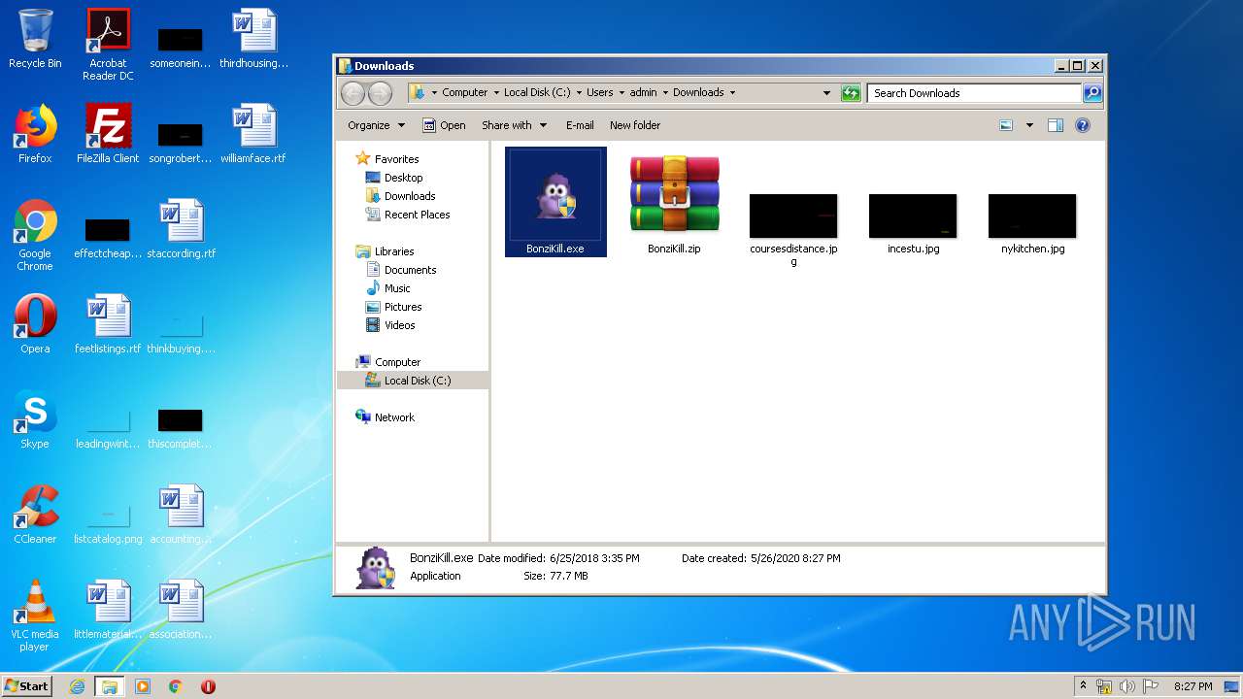The image size is (1243, 699).
Task: Open the Share with dropdown
Action: point(515,125)
